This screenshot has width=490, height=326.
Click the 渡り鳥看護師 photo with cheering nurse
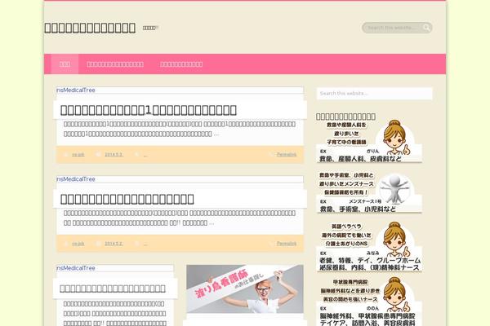click(245, 289)
